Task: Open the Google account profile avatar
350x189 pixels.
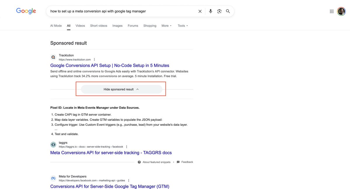Action: pyautogui.click(x=341, y=11)
